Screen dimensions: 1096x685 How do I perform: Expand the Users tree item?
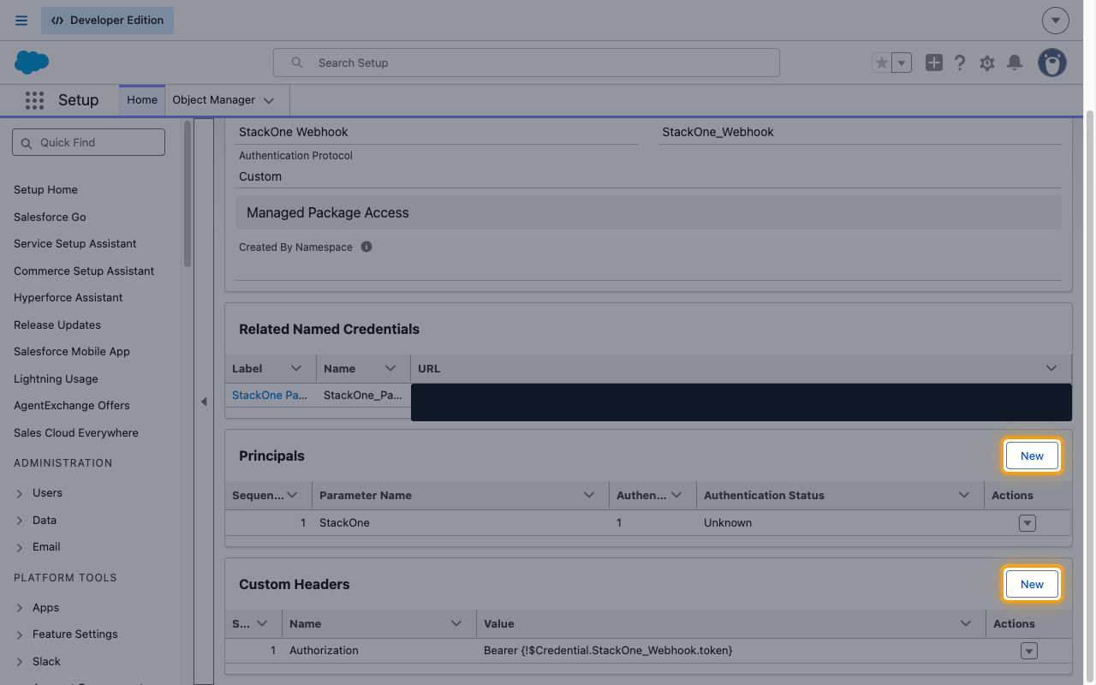click(x=20, y=493)
